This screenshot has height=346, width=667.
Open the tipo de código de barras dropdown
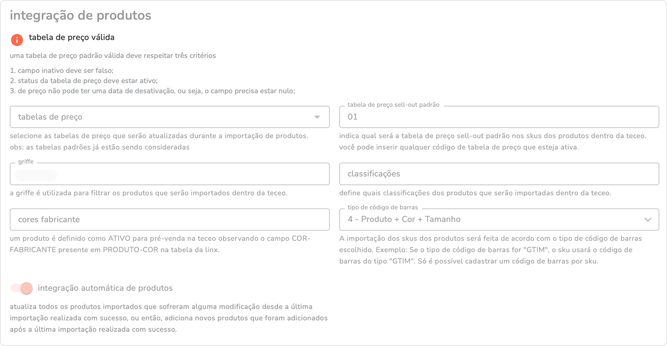(489, 220)
